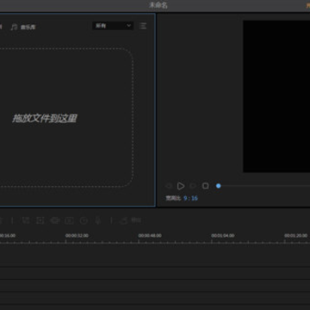Select the Crop tool in timeline toolbar

click(26, 220)
